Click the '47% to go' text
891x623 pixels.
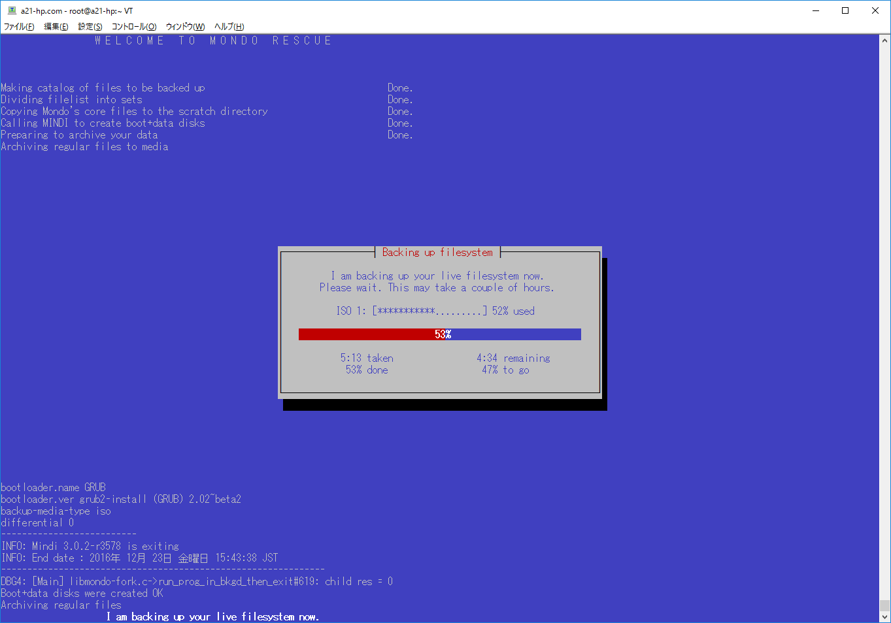[505, 370]
